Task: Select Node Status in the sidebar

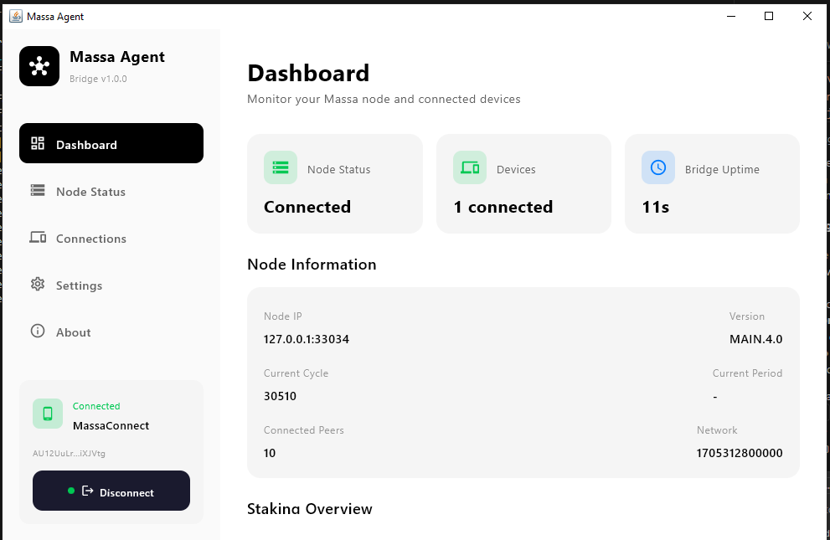Action: click(90, 191)
